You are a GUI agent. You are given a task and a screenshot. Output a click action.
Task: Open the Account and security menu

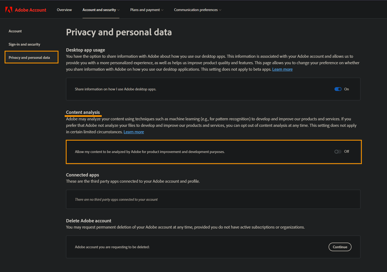(101, 10)
